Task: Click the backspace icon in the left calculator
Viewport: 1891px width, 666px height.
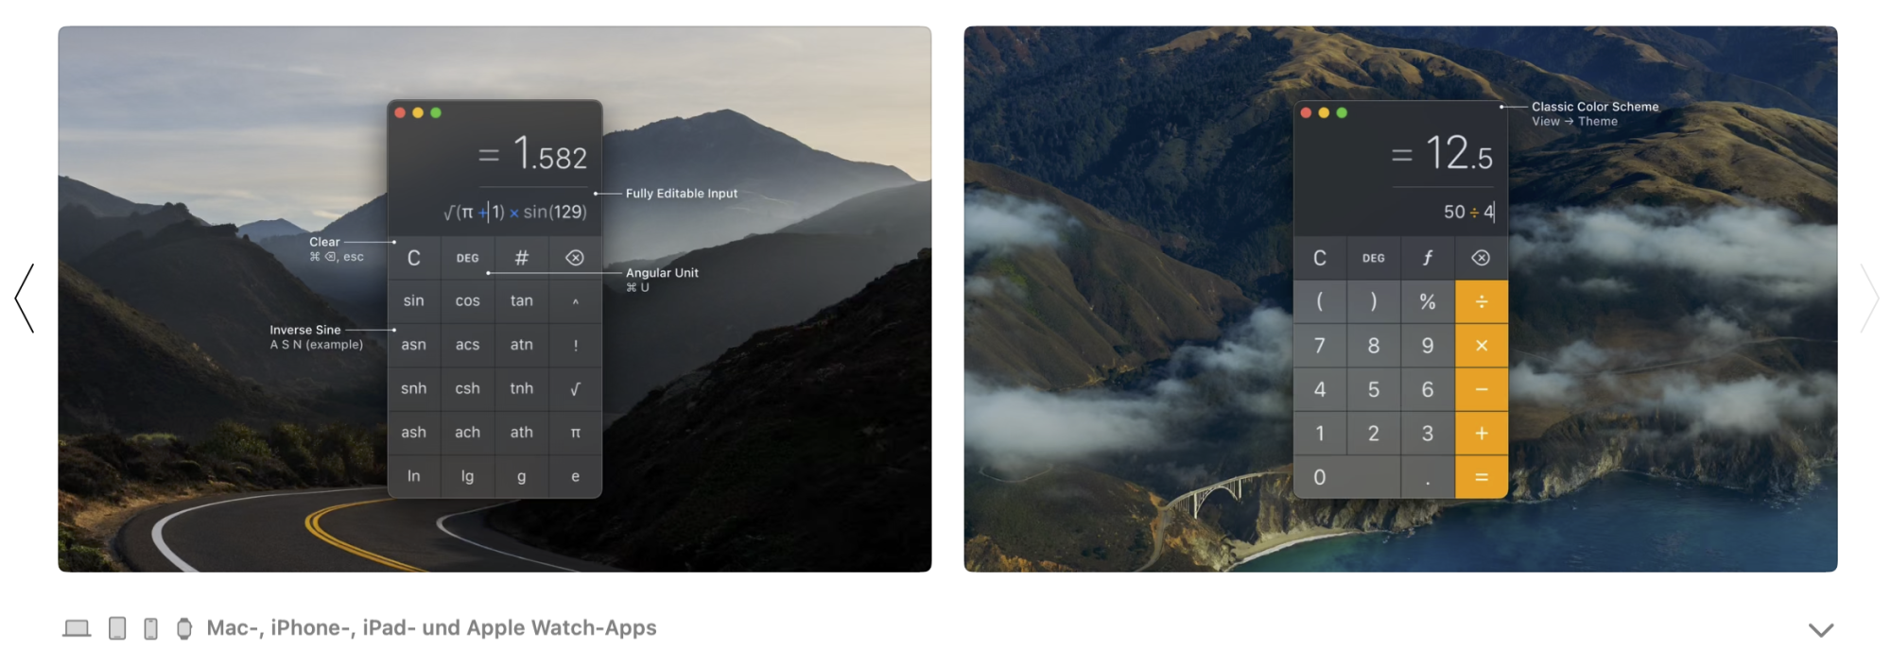Action: [575, 258]
